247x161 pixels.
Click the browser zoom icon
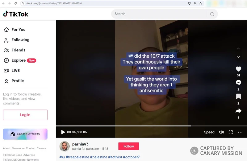[195, 3]
